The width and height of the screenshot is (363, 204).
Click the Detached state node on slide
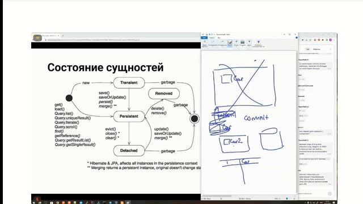(x=129, y=151)
